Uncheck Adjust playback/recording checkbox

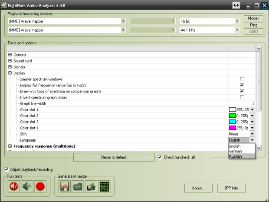coord(7,169)
